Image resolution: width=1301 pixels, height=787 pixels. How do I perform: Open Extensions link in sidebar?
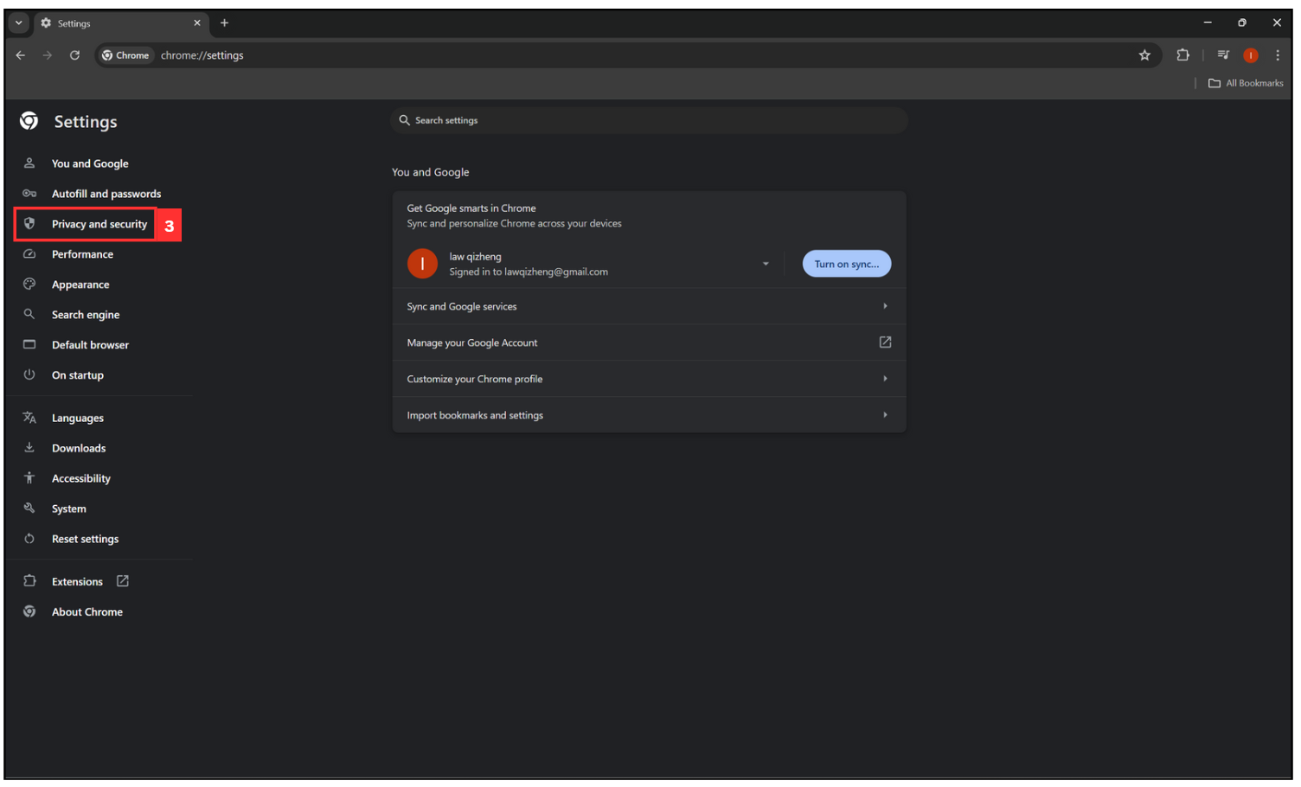coord(77,580)
